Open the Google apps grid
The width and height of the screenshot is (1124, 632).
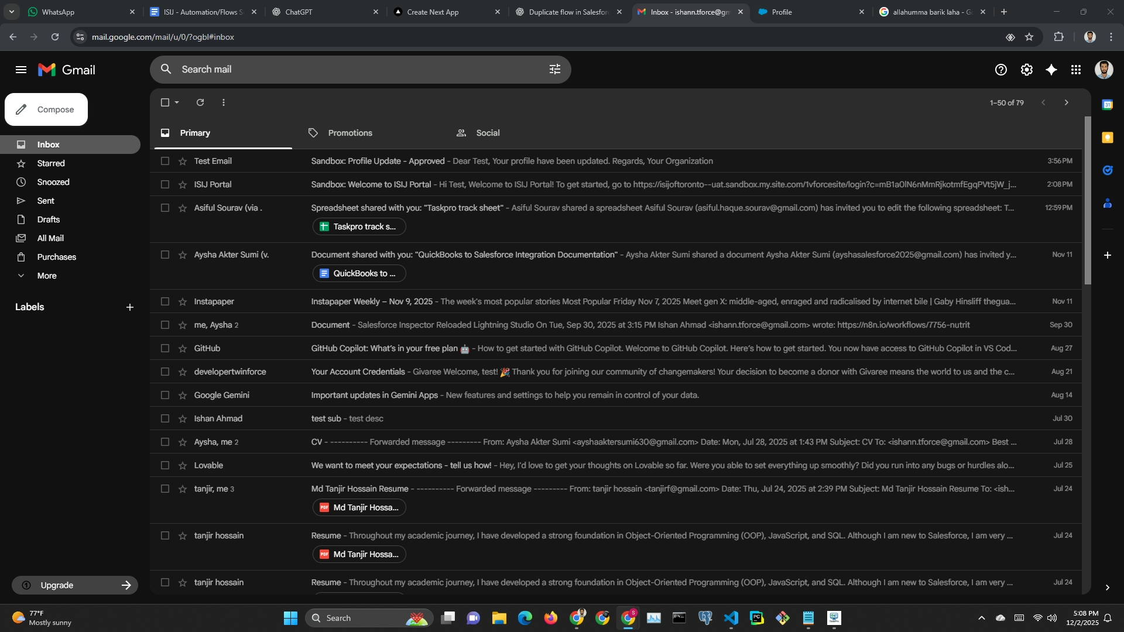point(1076,70)
